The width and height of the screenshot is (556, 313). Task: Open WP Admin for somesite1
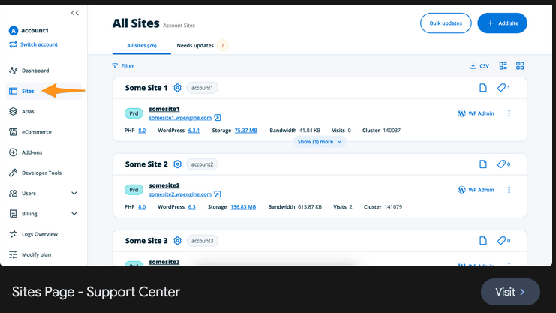476,113
